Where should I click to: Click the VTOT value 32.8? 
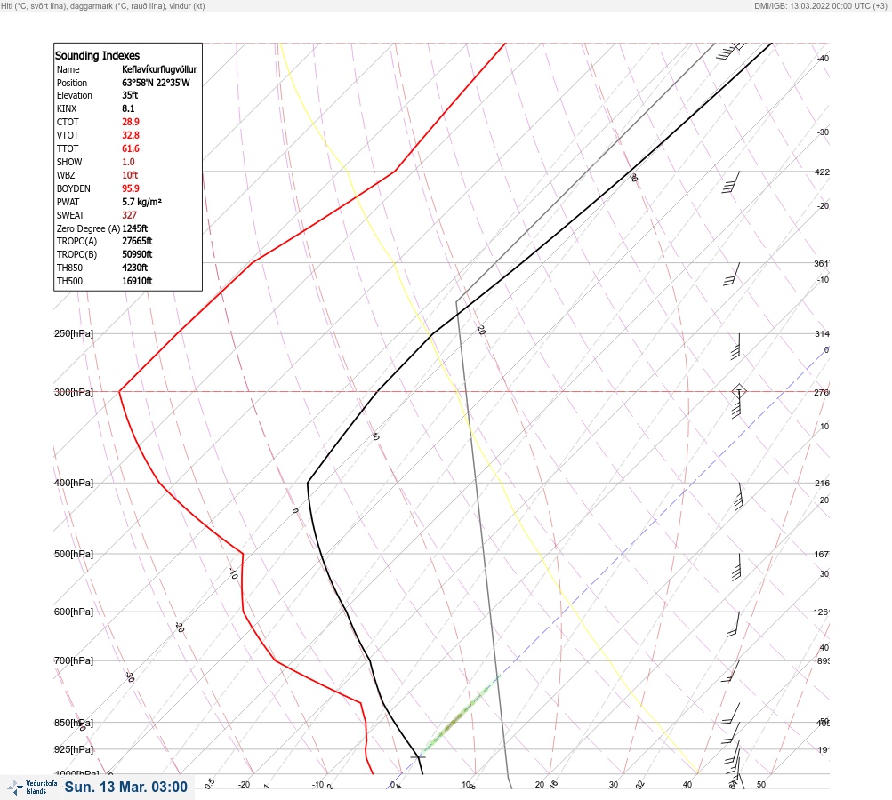130,135
